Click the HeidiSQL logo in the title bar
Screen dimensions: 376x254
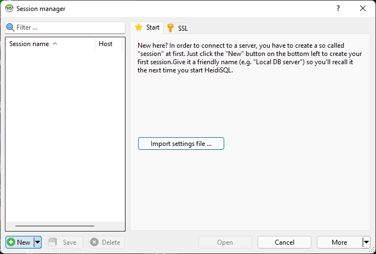[9, 8]
